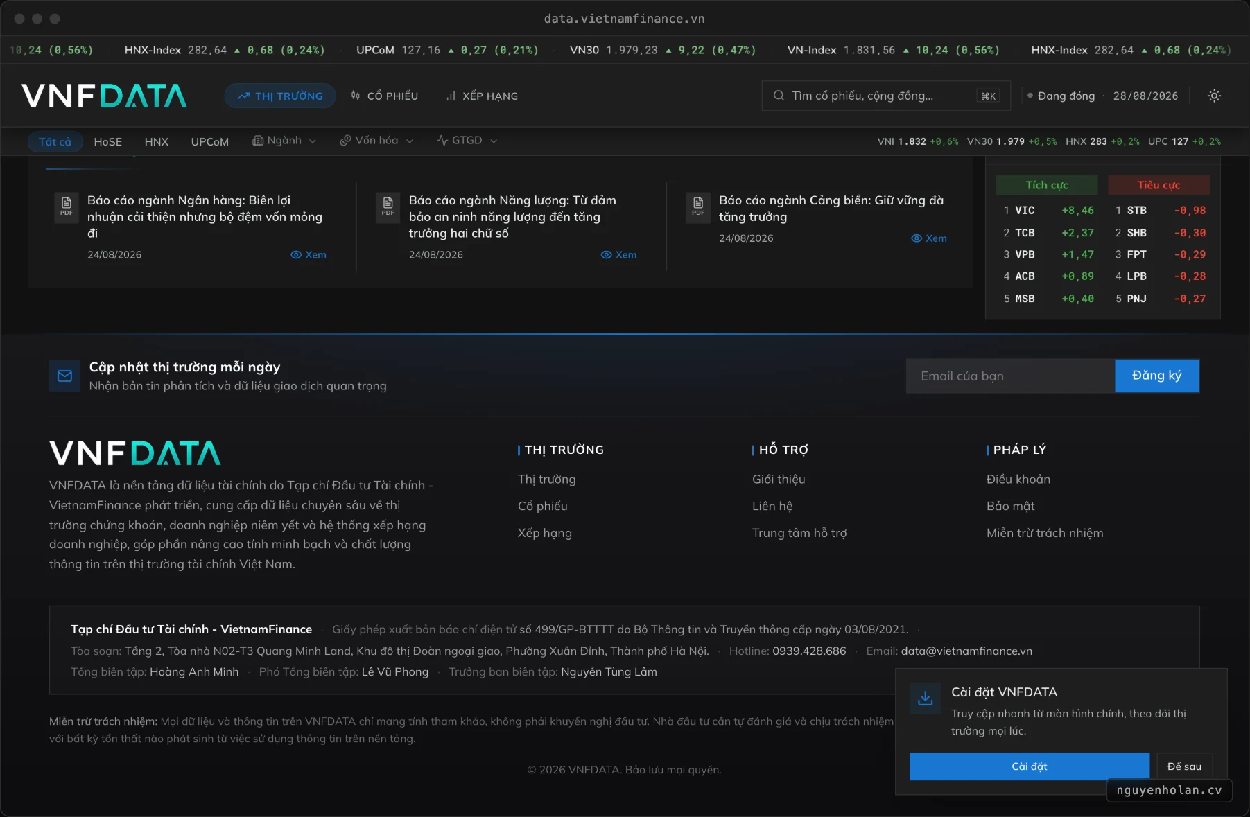1250x817 pixels.
Task: Expand the Vốn hóa dropdown
Action: (376, 141)
